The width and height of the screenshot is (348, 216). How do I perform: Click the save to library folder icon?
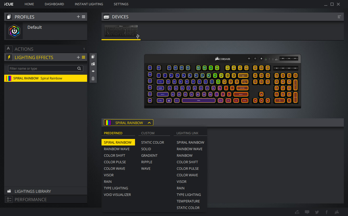(93, 64)
